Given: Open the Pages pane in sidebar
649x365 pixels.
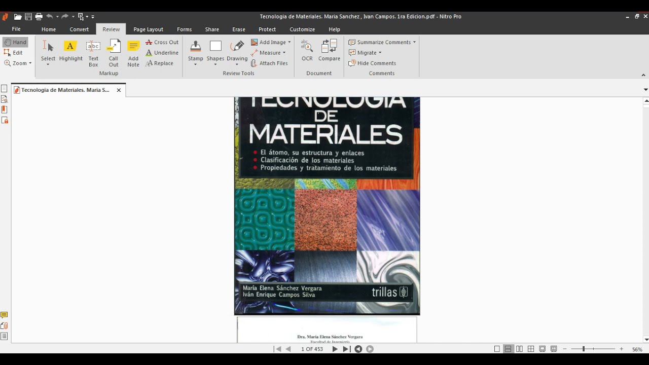Looking at the screenshot, I should [4, 89].
